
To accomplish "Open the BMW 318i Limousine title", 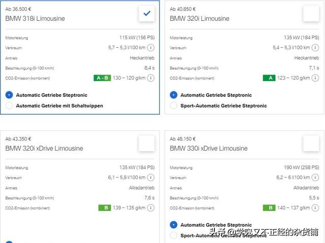I will click(35, 18).
